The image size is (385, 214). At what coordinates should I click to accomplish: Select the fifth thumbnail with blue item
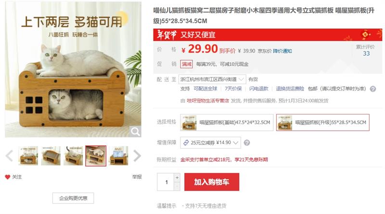(x=118, y=156)
